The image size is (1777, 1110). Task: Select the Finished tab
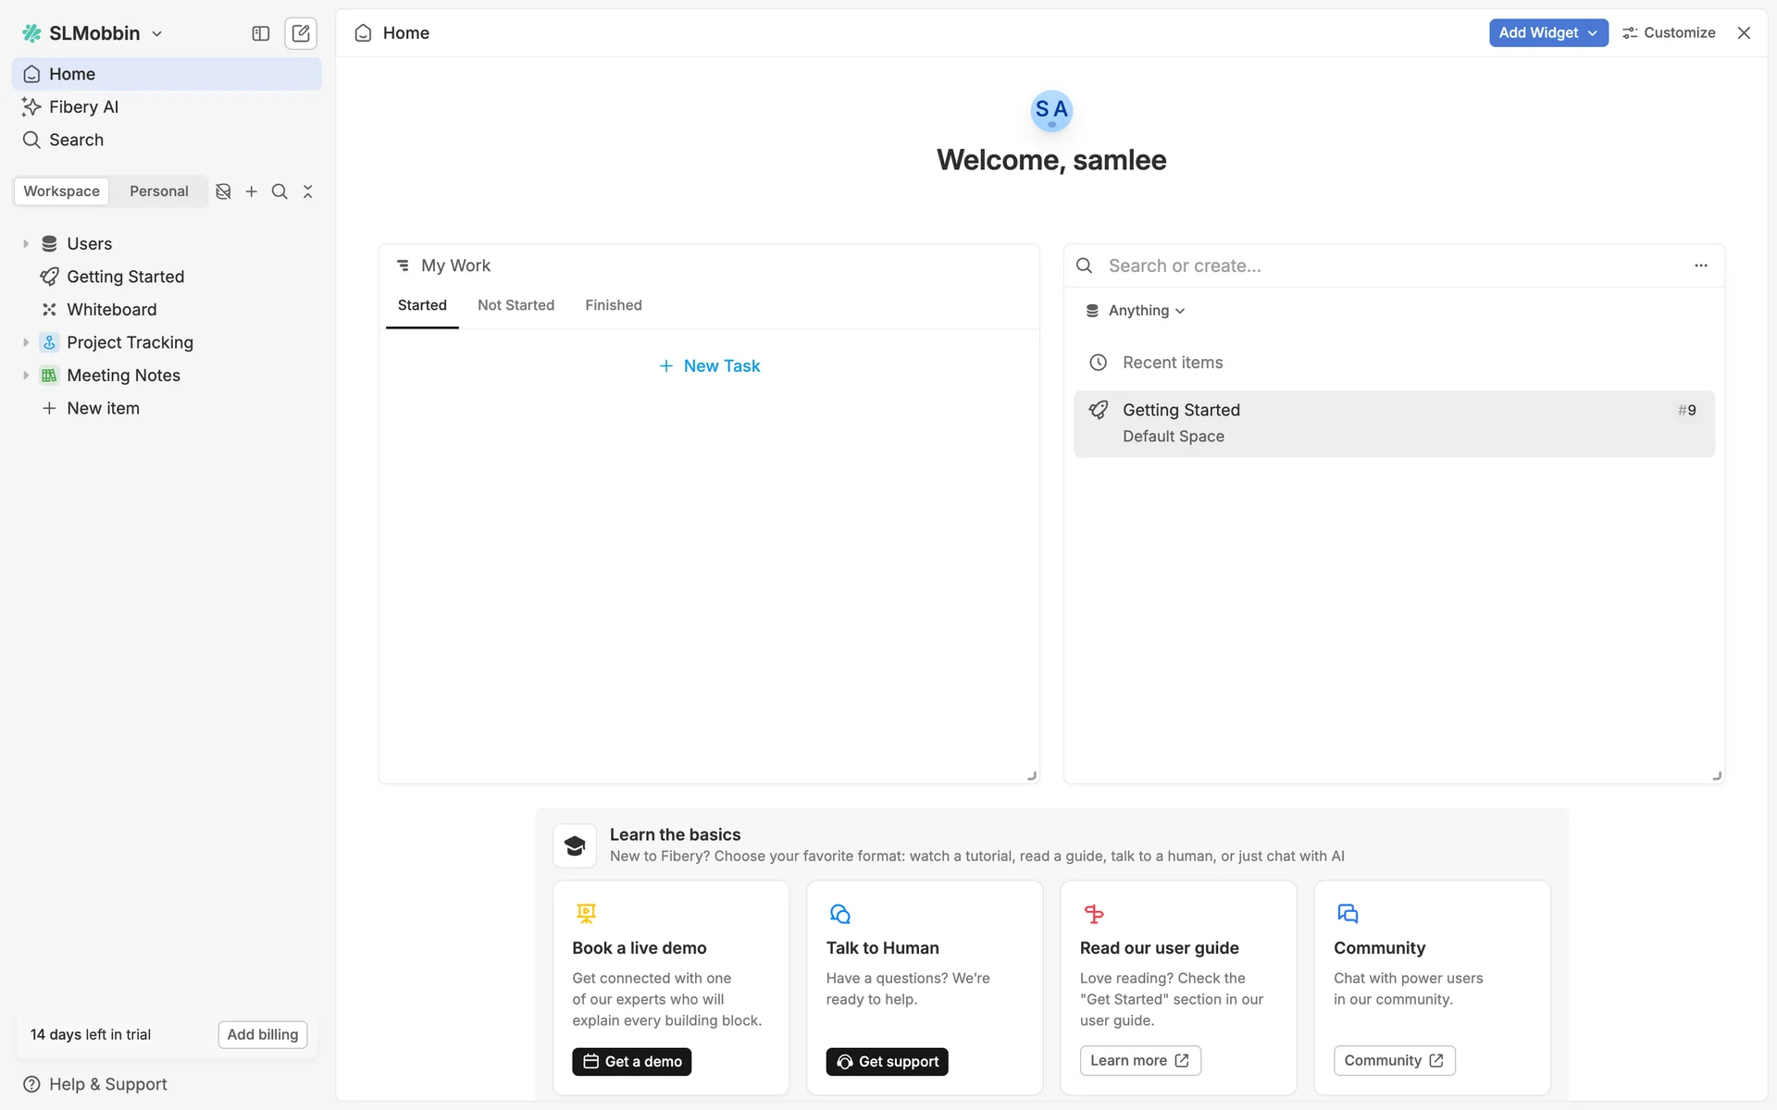coord(613,305)
